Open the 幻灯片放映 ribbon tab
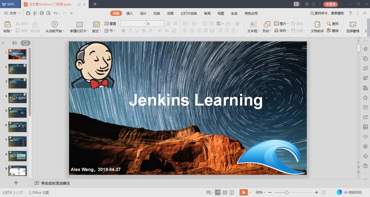The image size is (370, 197). [x=189, y=13]
